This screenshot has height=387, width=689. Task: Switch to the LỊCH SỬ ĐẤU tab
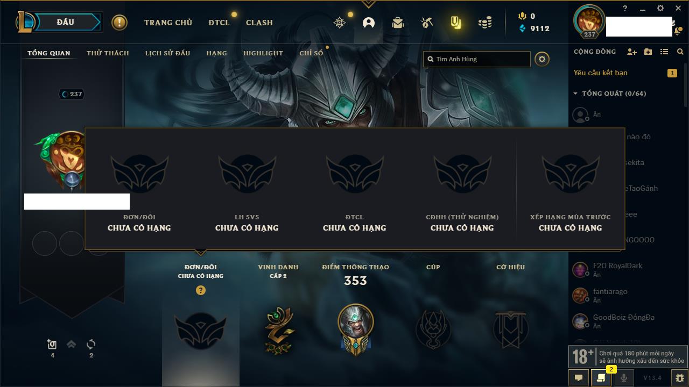167,53
